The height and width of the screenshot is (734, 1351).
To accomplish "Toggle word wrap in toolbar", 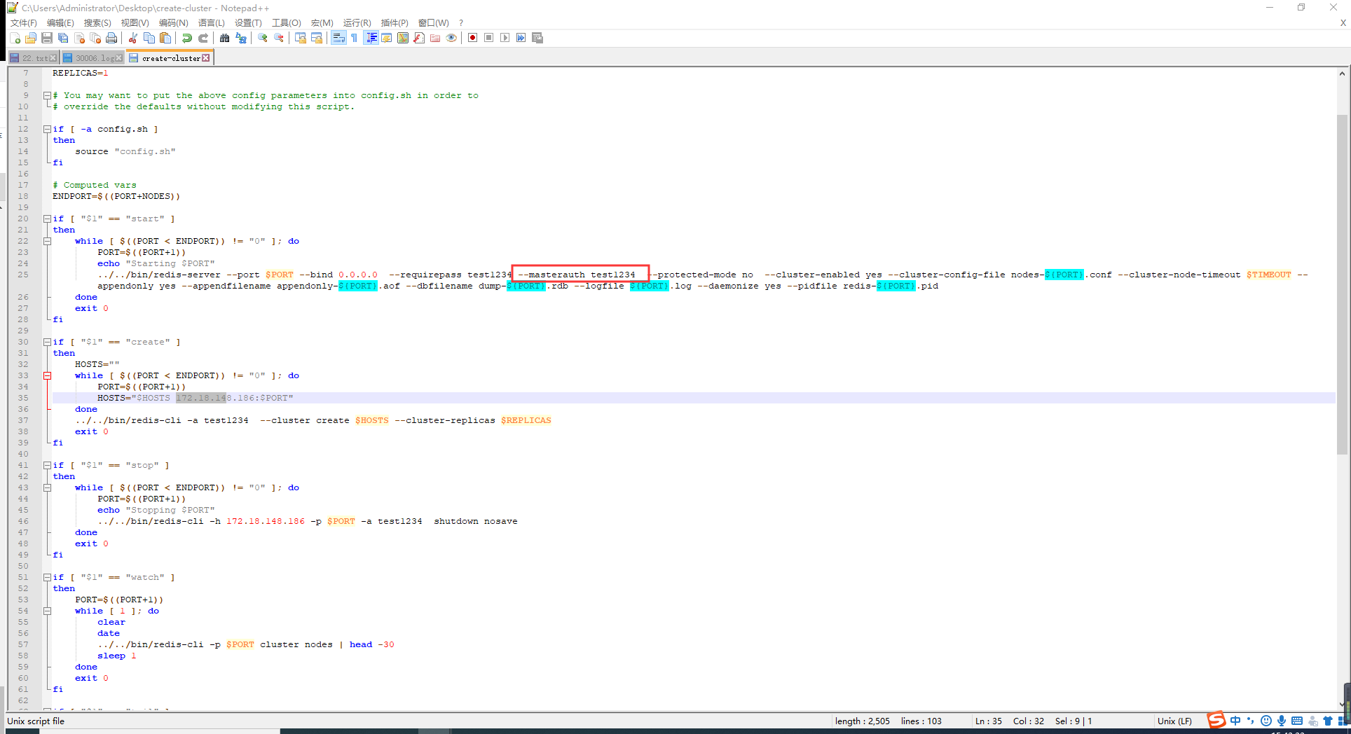I will (x=338, y=38).
